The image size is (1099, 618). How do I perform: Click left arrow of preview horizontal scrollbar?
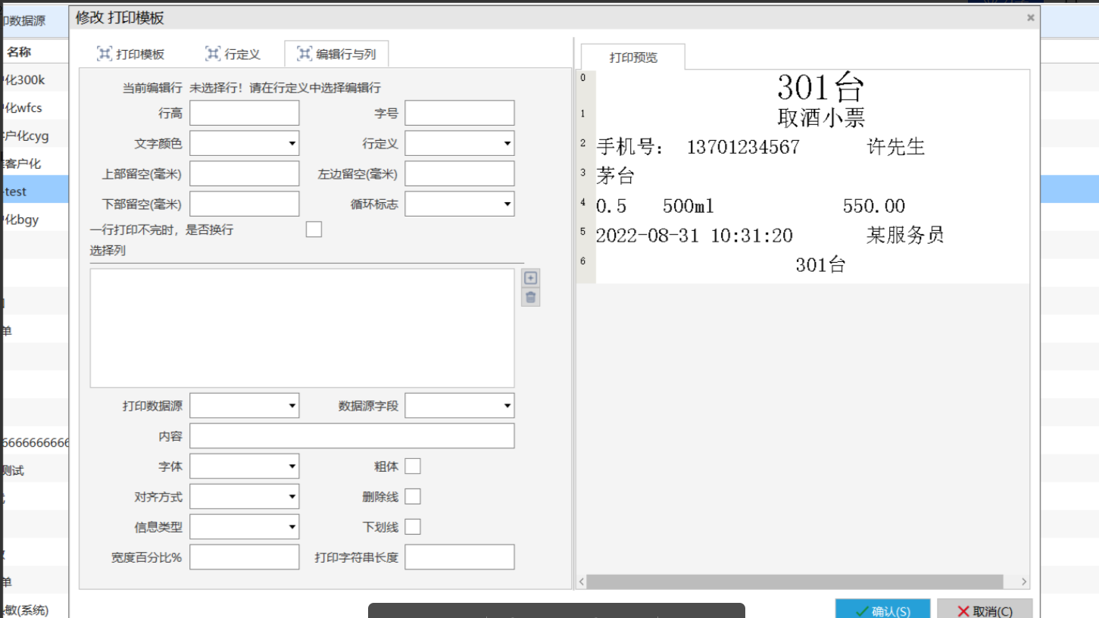coord(582,582)
